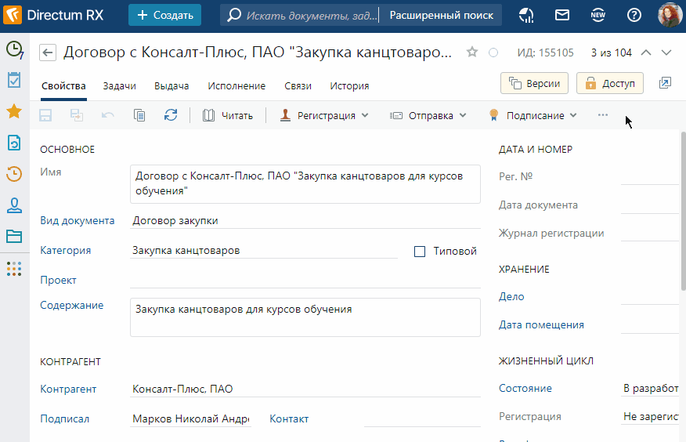The width and height of the screenshot is (686, 442).
Task: Click the Содержание text area
Action: [x=305, y=317]
